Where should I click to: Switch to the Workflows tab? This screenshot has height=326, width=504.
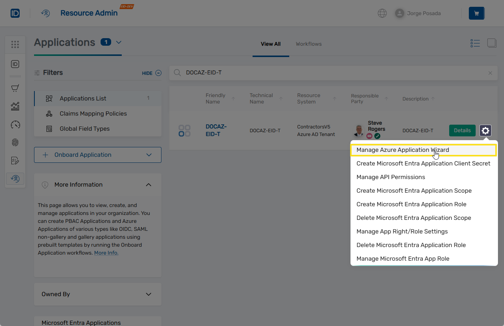tap(309, 44)
